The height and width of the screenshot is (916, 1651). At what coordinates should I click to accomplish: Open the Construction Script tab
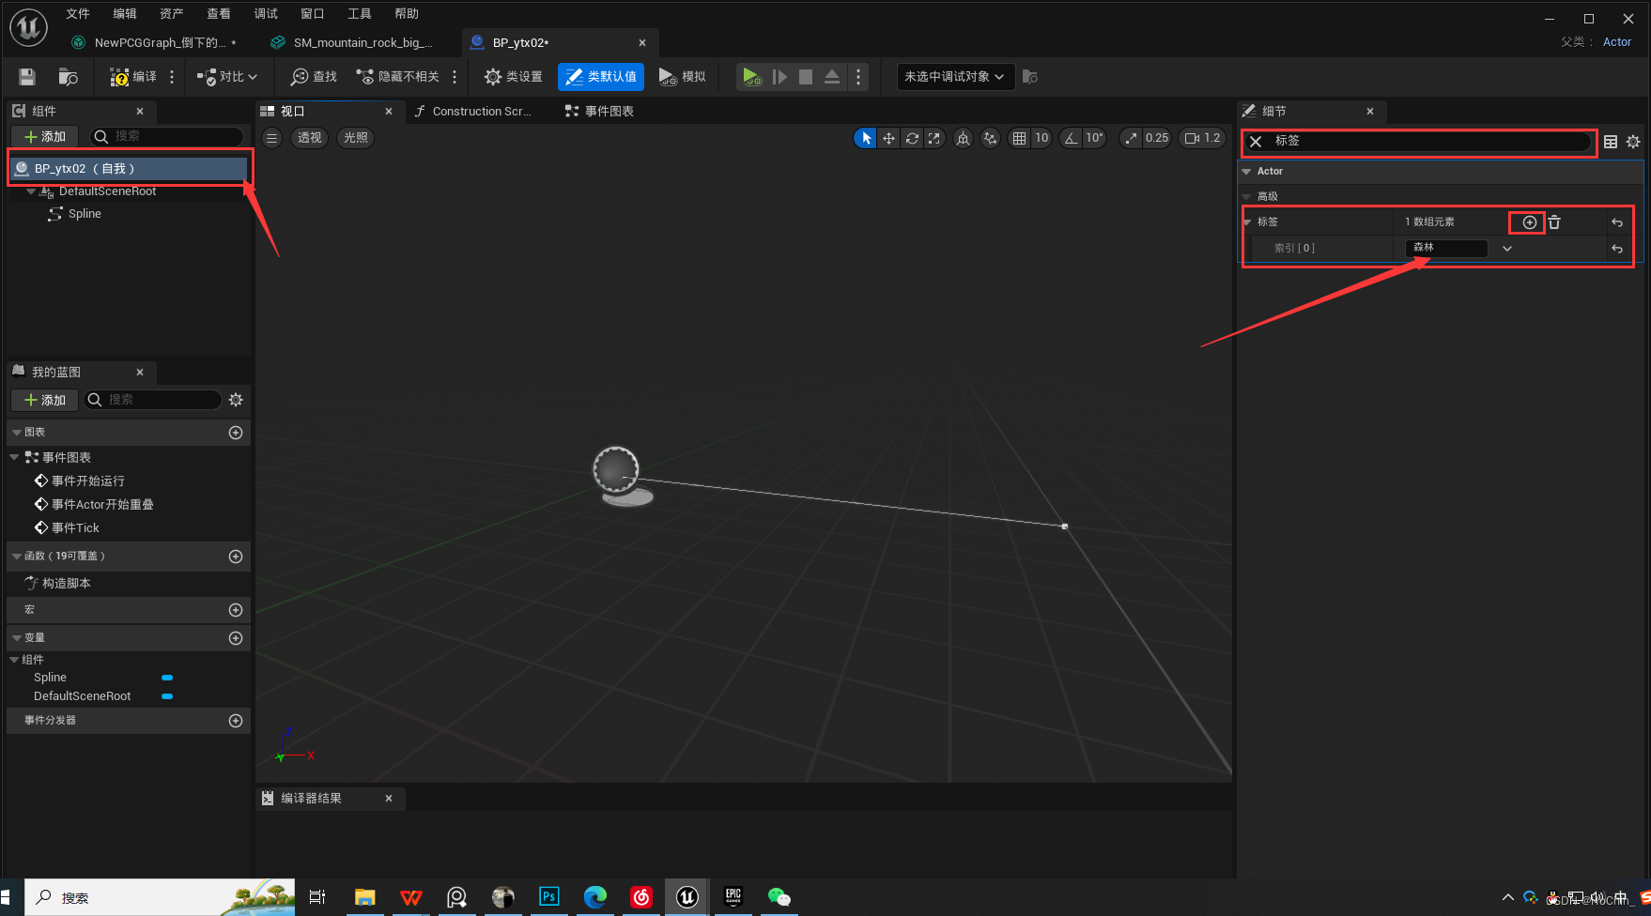coord(481,111)
